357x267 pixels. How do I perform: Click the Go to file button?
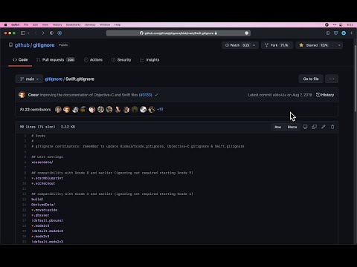click(x=311, y=79)
